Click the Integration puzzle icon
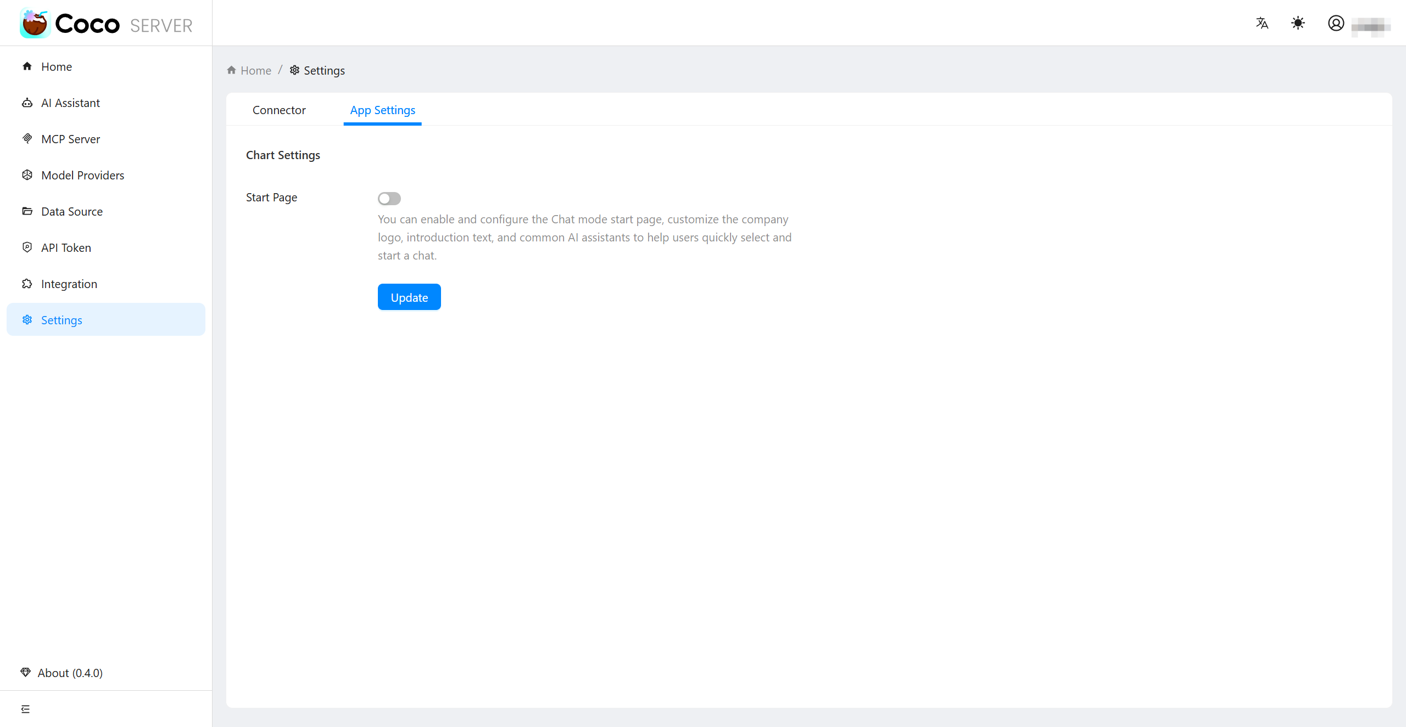This screenshot has height=727, width=1406. click(x=27, y=284)
